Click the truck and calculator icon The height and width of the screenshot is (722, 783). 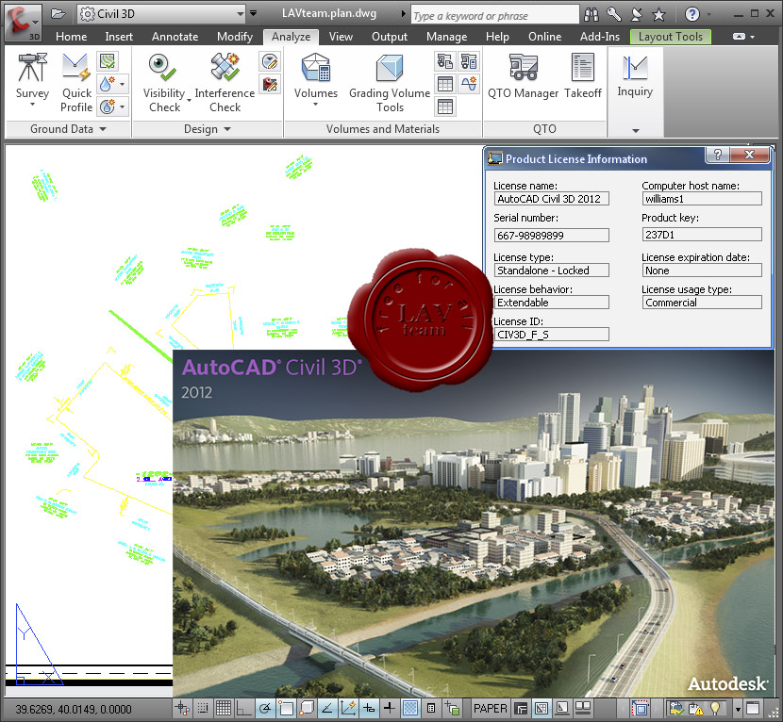[x=469, y=61]
